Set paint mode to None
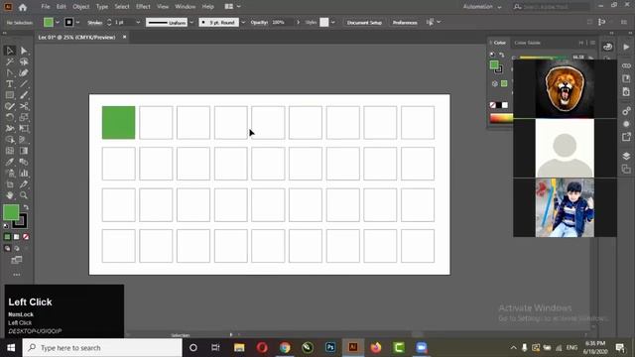Screen dimensions: 635x357 26,237
